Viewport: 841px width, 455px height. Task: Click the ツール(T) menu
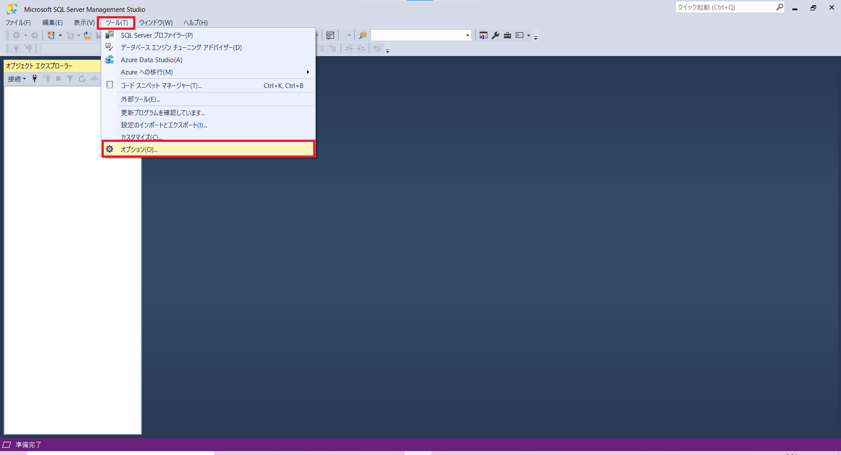pyautogui.click(x=117, y=23)
